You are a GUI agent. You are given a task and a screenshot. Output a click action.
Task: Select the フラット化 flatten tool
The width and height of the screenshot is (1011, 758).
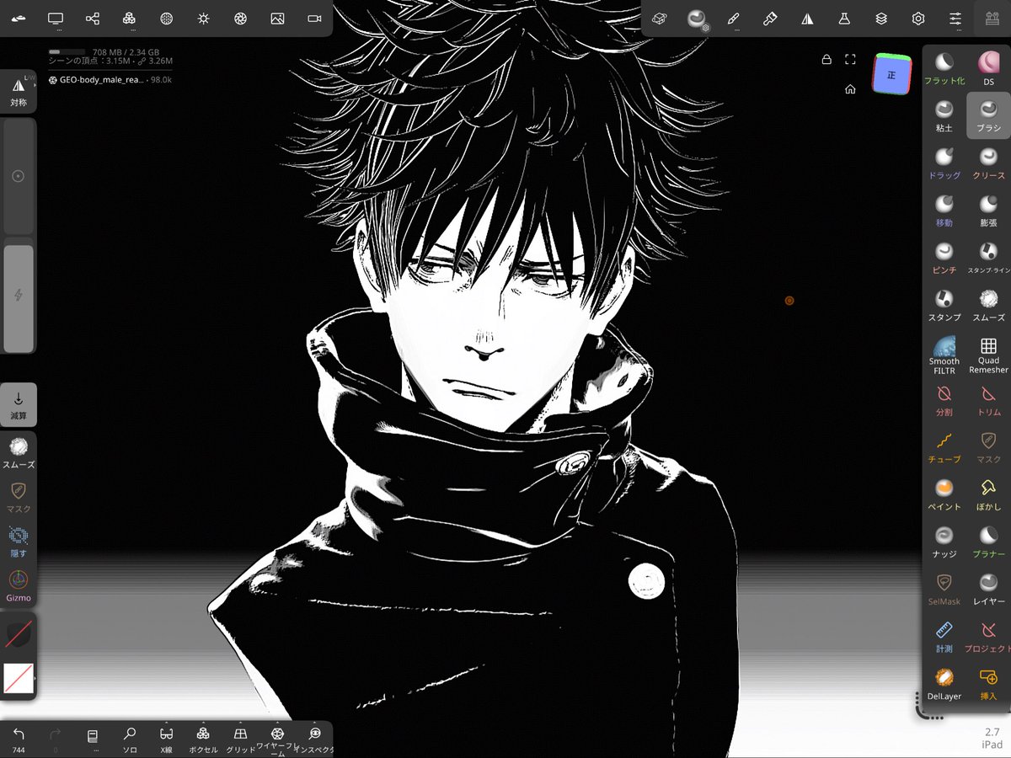[944, 67]
